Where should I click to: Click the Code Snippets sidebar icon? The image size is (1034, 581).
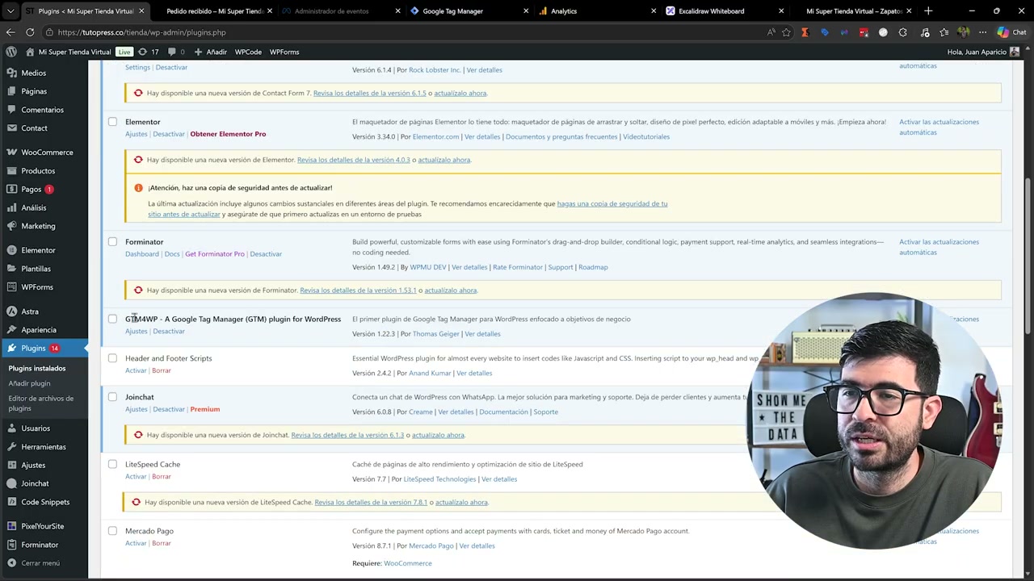tap(11, 502)
